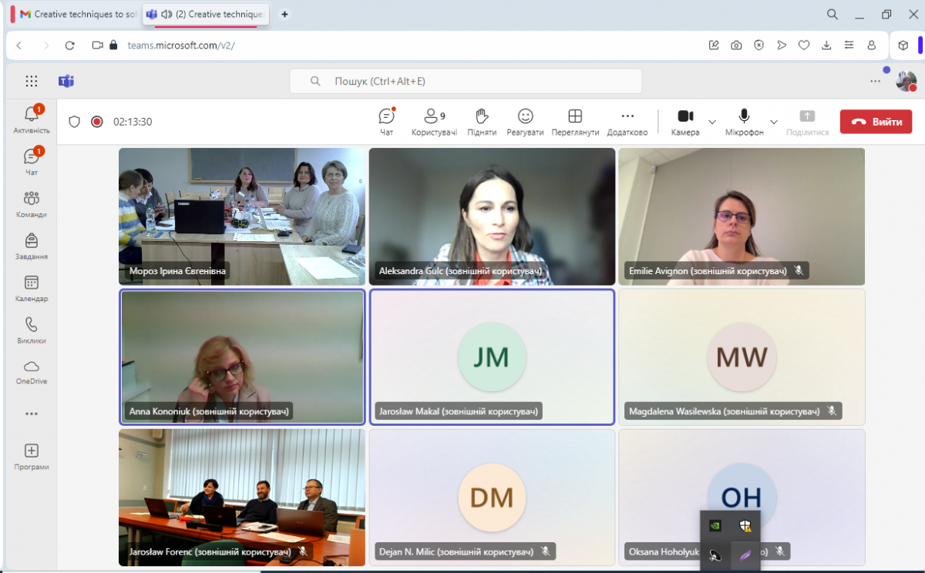925x573 pixels.
Task: Select Aleksandra Gulc's video tile
Action: [492, 216]
